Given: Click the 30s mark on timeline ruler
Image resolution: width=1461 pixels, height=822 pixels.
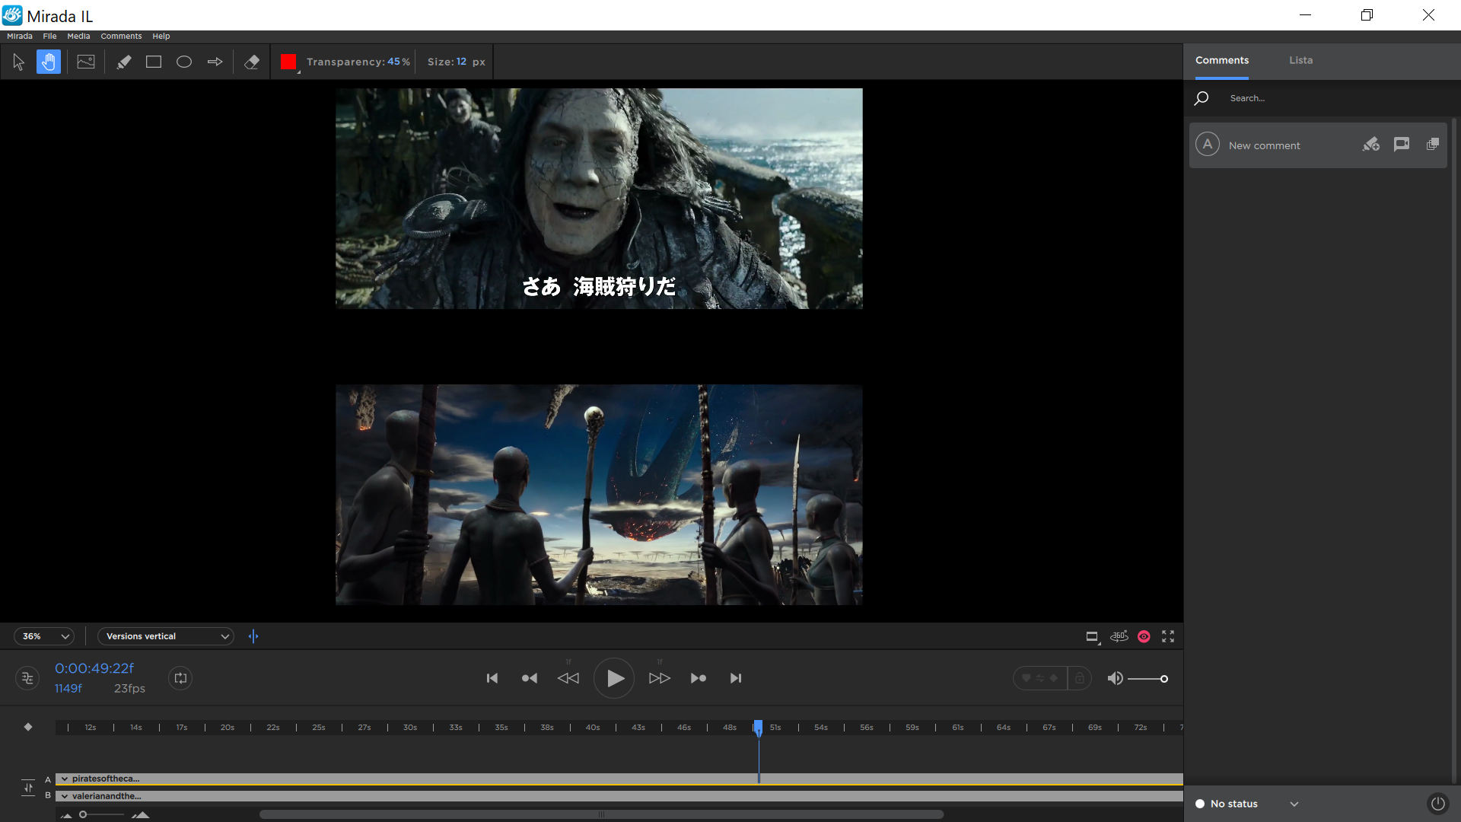Looking at the screenshot, I should click(410, 728).
